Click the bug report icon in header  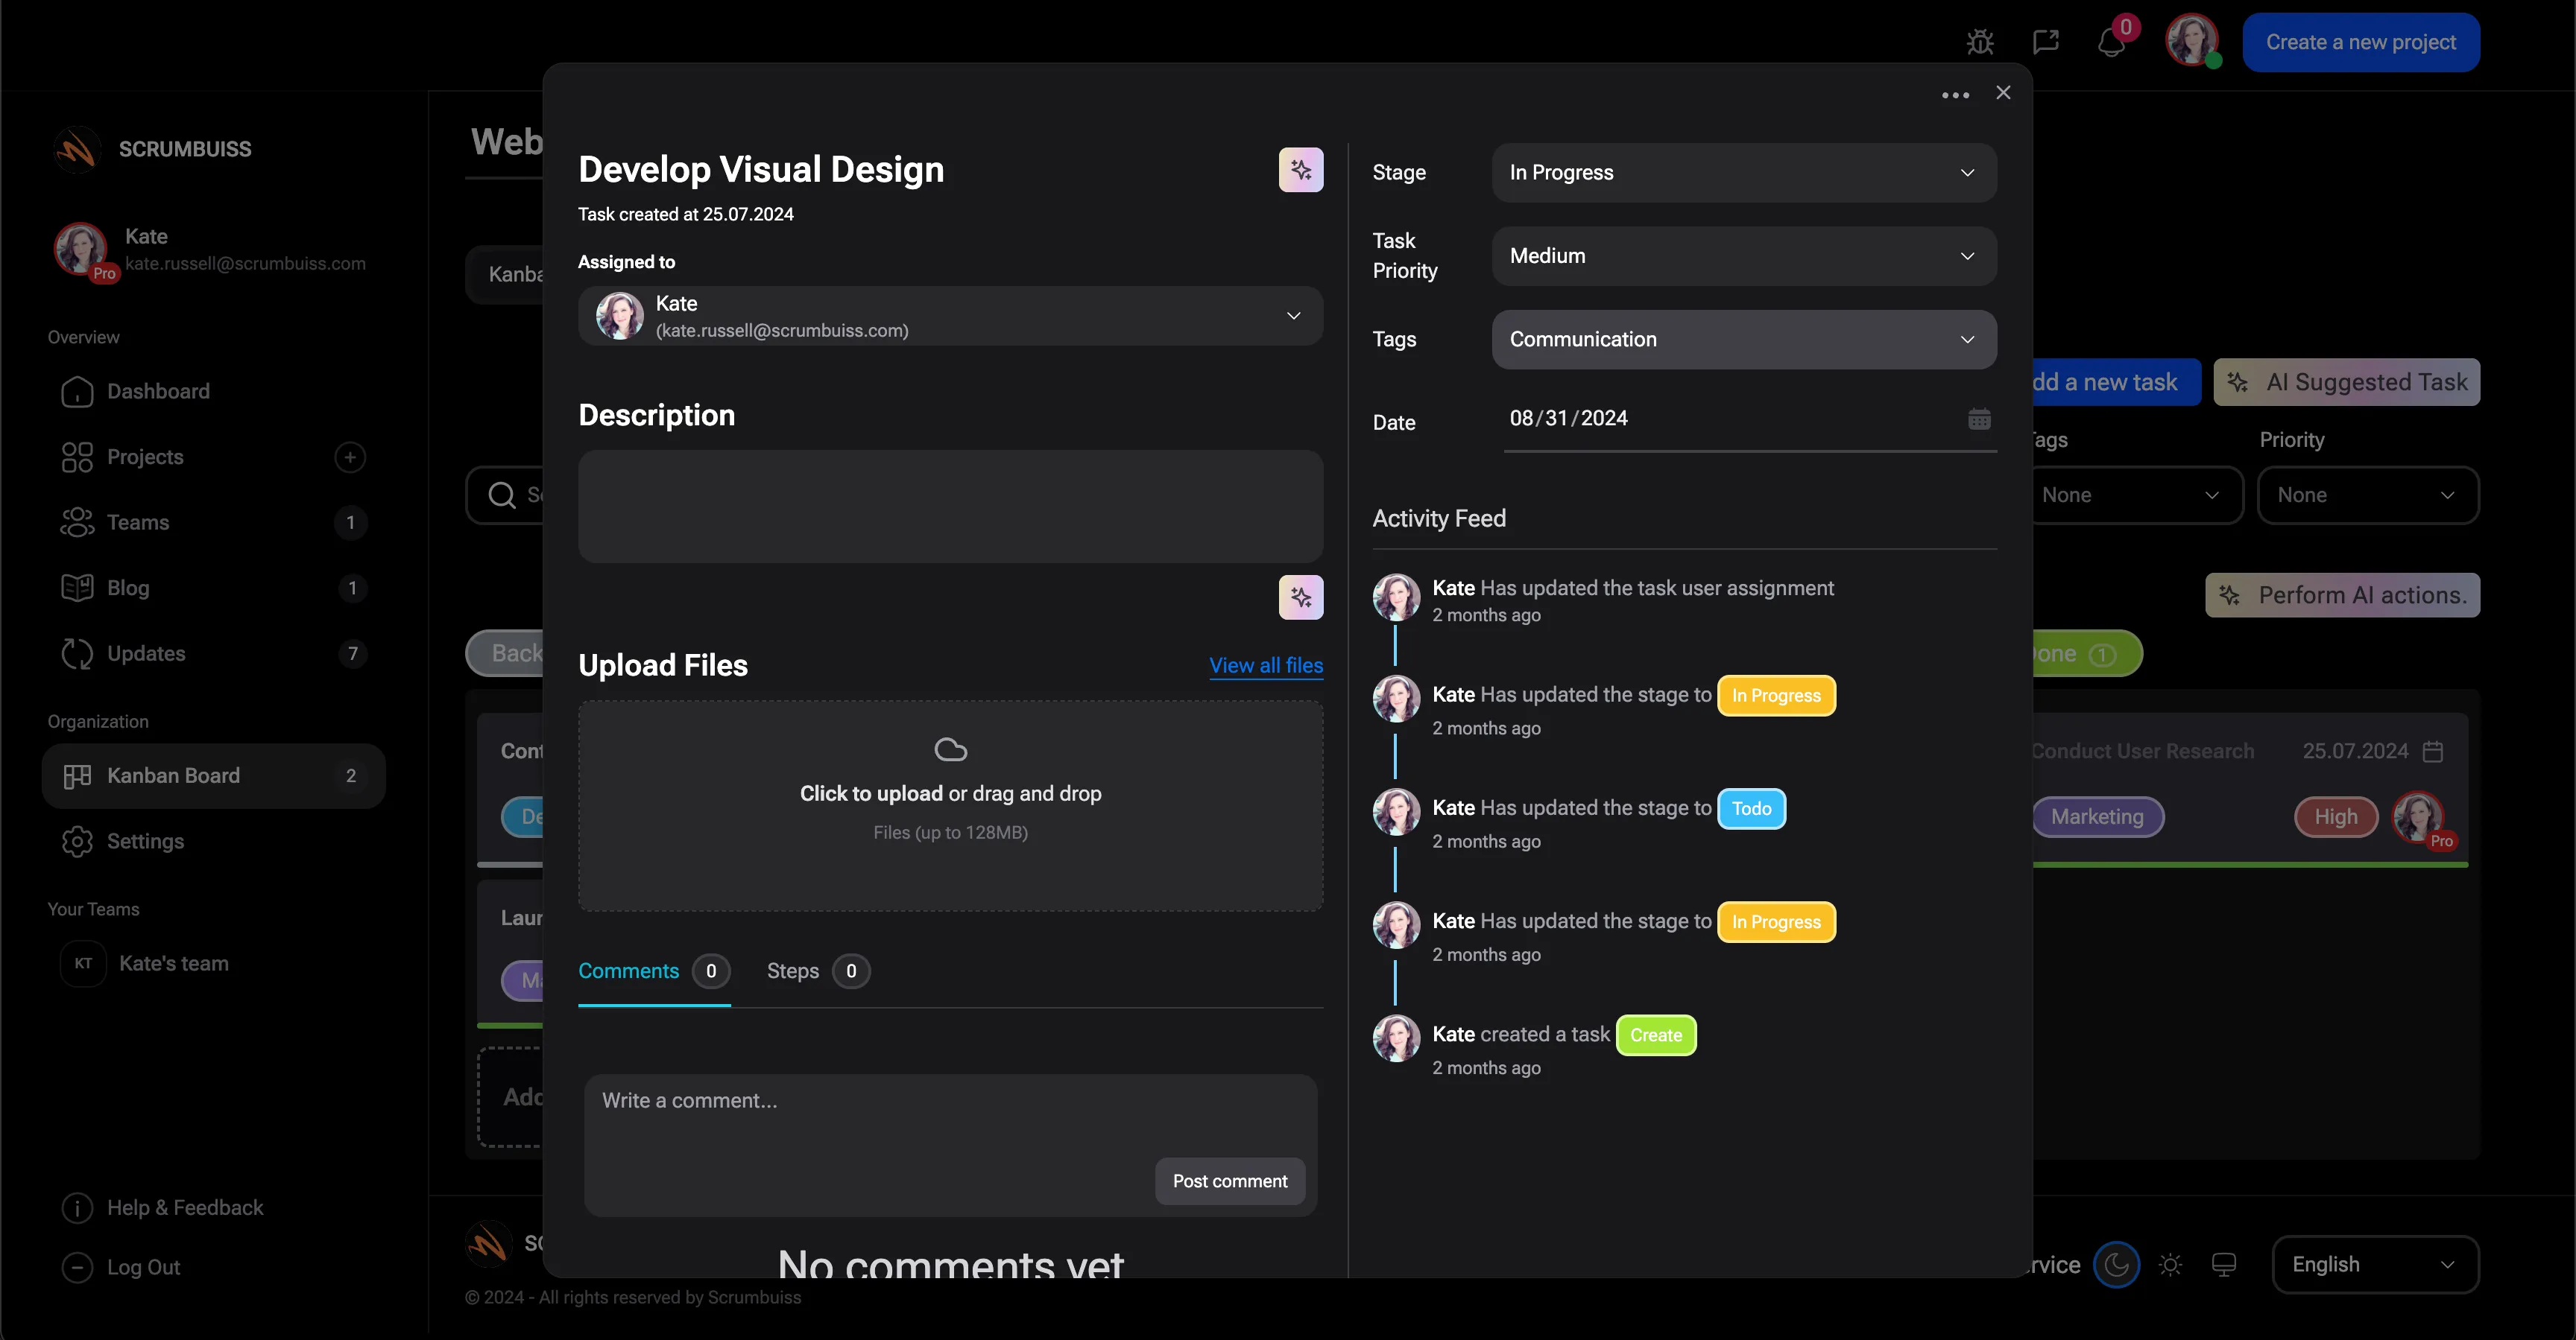tap(1980, 42)
